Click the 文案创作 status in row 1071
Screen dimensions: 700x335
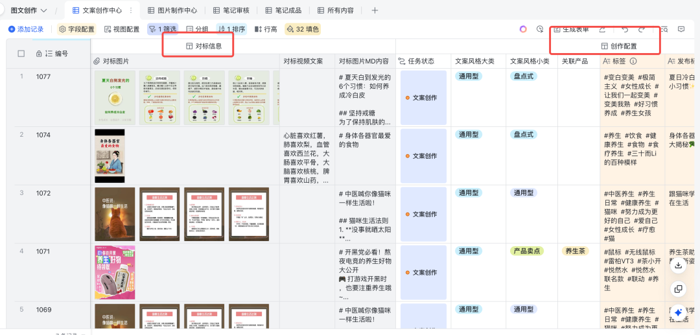[424, 273]
